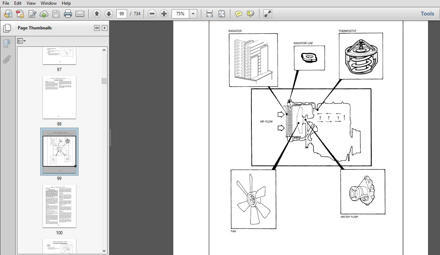Click the page number input field

coord(122,14)
